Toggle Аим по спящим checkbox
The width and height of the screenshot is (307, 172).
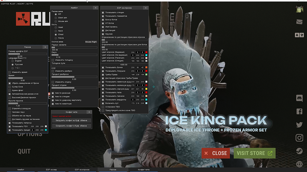[53, 97]
